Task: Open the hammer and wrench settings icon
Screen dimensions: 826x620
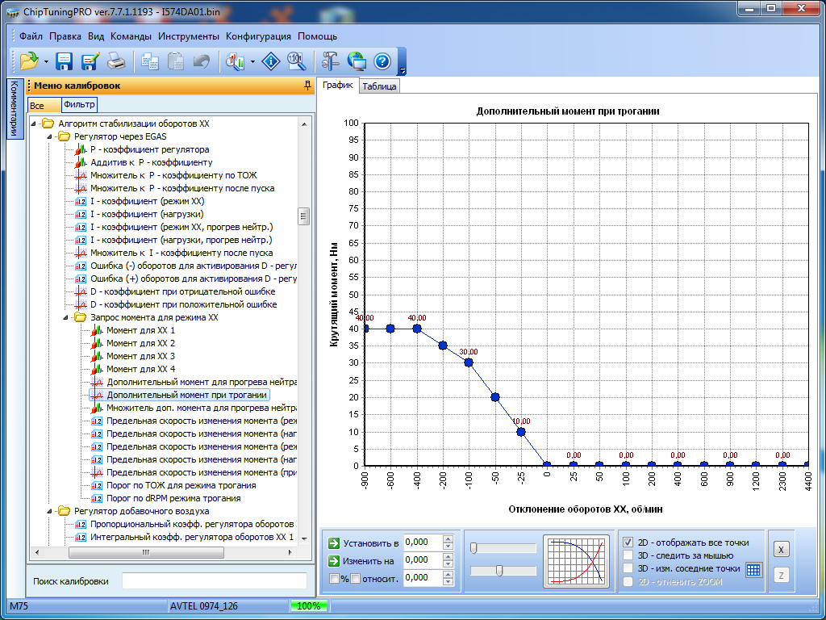Action: click(x=330, y=61)
